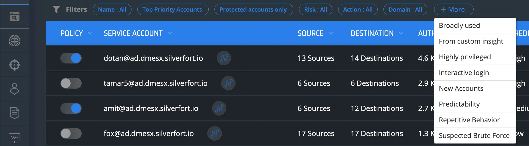Open the DESTINATION column chevron
Image resolution: width=529 pixels, height=146 pixels.
tap(401, 33)
